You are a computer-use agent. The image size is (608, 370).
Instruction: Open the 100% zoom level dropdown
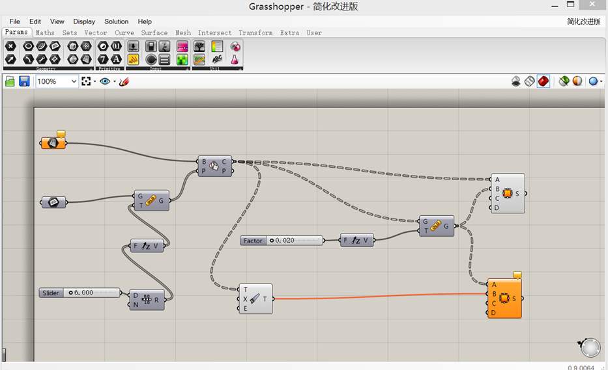[57, 81]
